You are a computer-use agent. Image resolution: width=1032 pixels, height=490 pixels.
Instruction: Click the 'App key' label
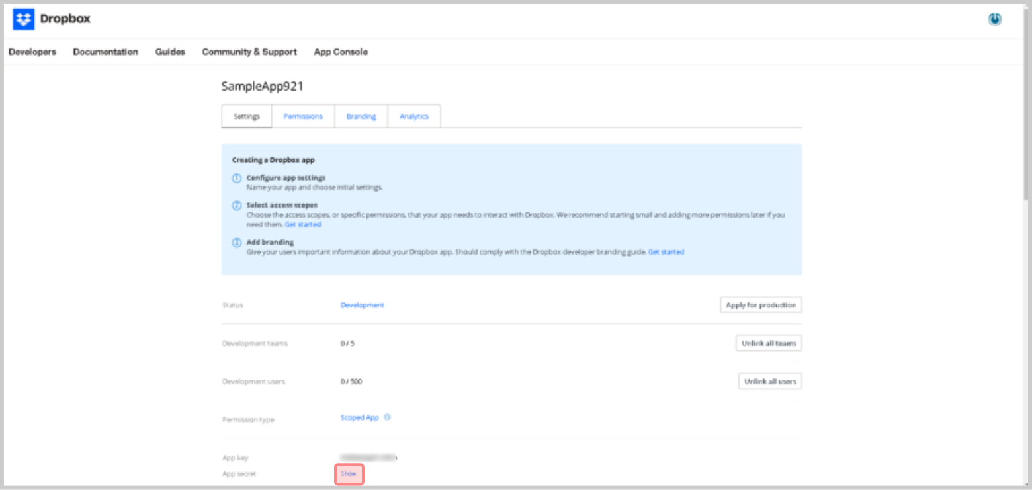236,458
